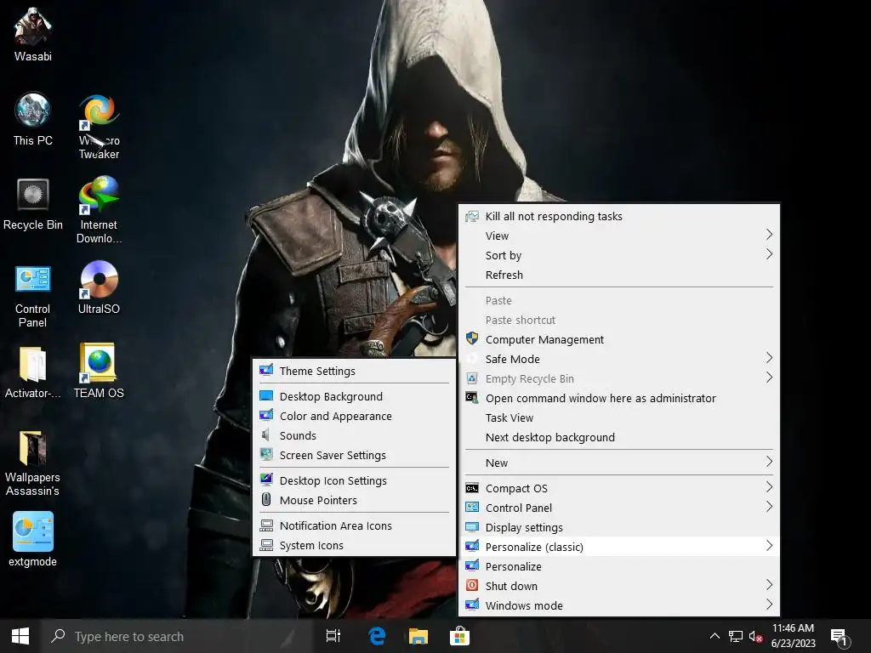Open Desktop Icon Settings
This screenshot has height=653, width=871.
(355, 480)
